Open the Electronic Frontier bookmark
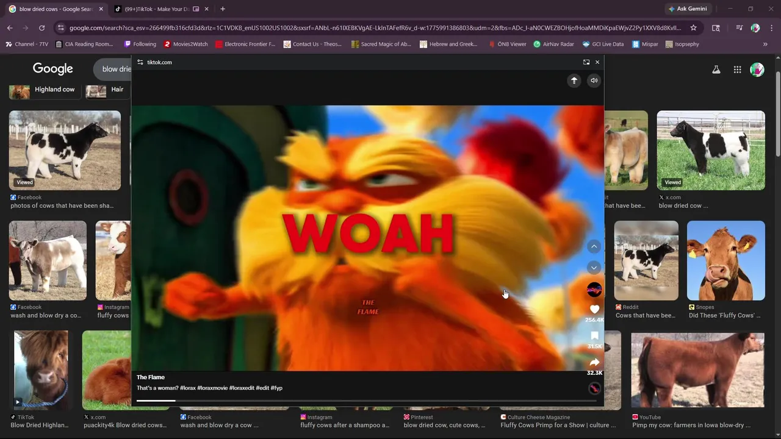The height and width of the screenshot is (439, 781). coord(245,45)
